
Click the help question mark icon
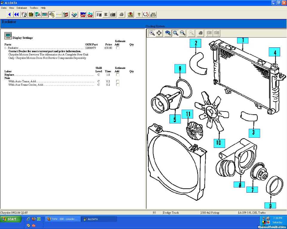(139, 14)
